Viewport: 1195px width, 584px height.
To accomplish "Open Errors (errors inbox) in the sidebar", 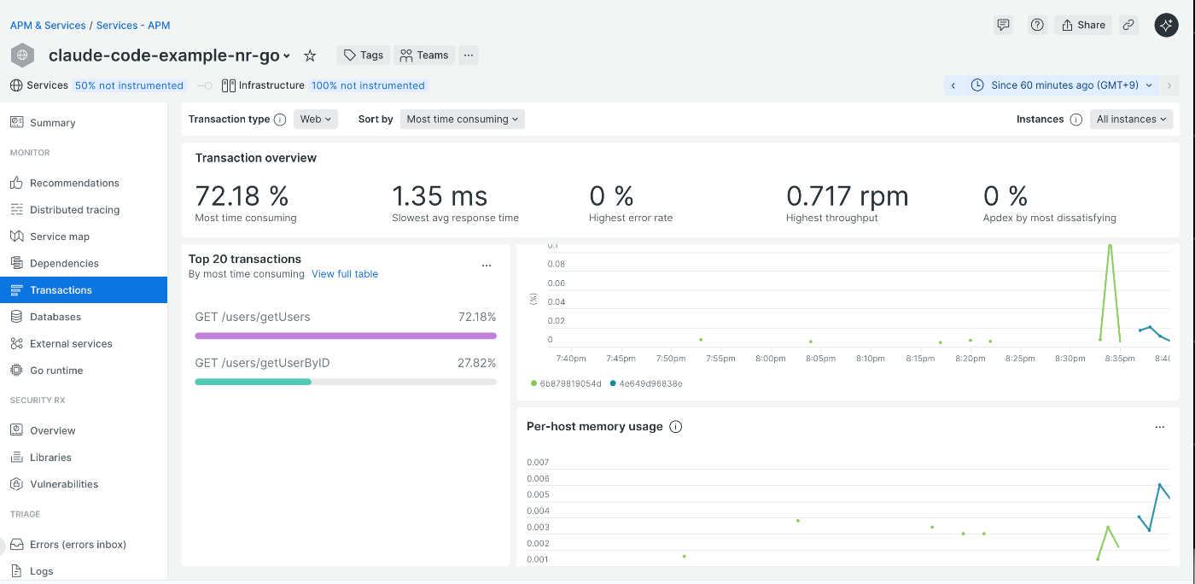I will pos(84,545).
